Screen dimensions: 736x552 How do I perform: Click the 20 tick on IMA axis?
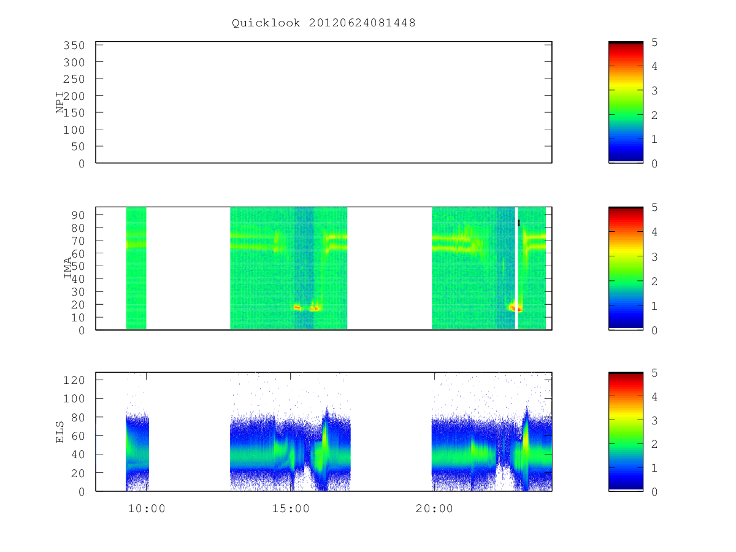[x=79, y=304]
